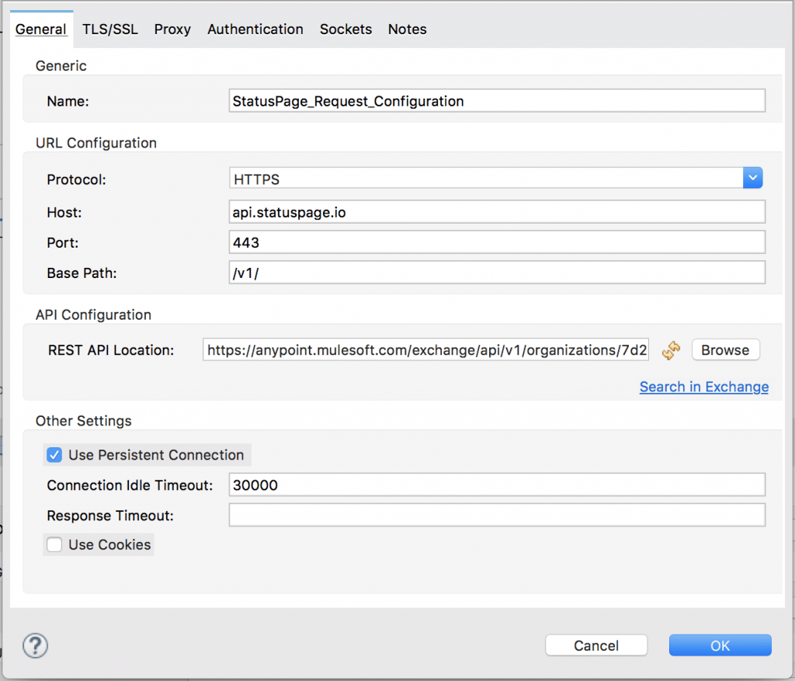Click the empty Response Timeout field

click(497, 515)
